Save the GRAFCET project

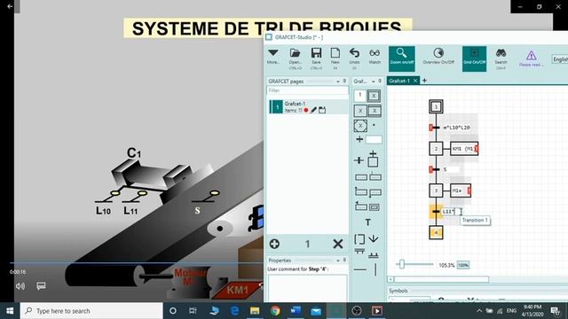pos(316,58)
